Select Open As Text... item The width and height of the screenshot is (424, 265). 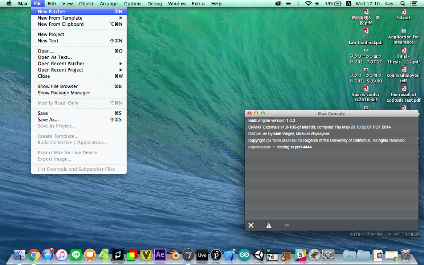click(x=78, y=57)
